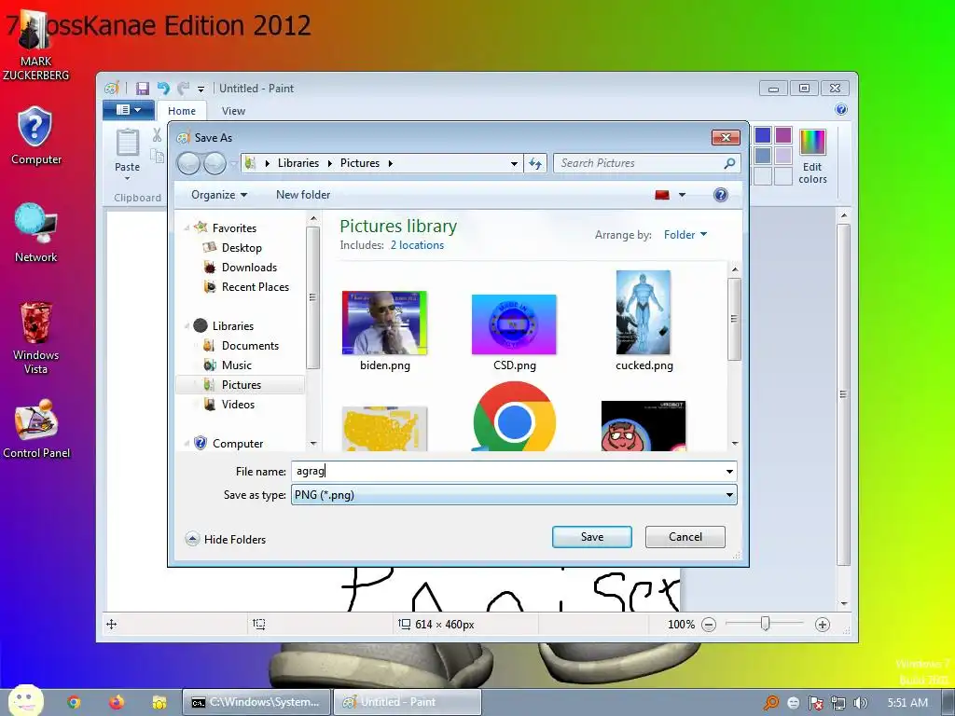Open the Arrange by Folder dropdown
This screenshot has height=716, width=955.
point(685,235)
